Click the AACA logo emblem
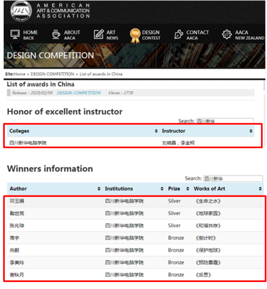 tap(20, 10)
